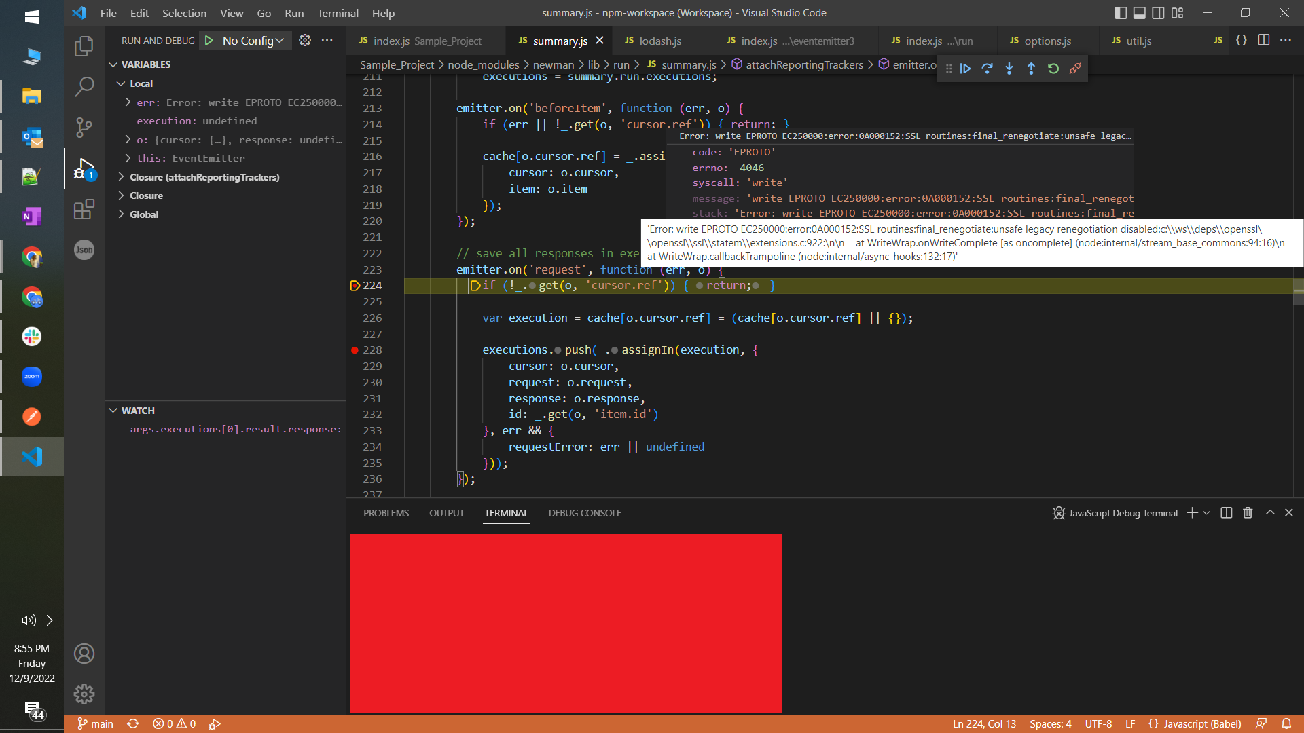Disconnect the debugger using the plug icon
Viewport: 1304px width, 733px height.
[1075, 68]
